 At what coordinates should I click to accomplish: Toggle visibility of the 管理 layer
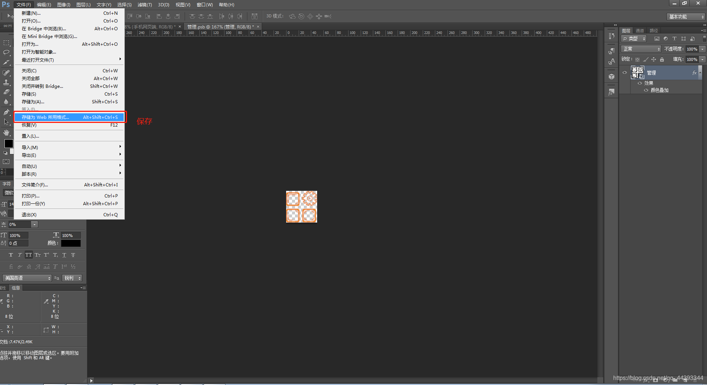(625, 73)
